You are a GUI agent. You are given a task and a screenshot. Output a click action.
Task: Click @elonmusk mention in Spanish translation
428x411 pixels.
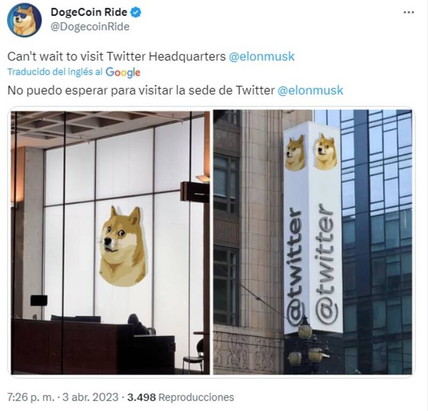pos(310,90)
